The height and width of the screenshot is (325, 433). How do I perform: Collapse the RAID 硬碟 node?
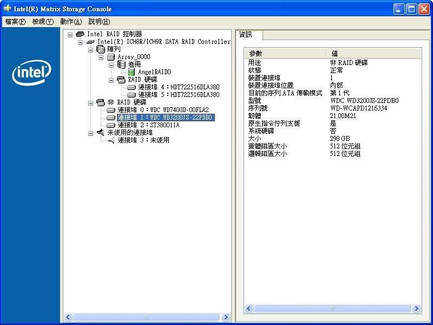coord(111,80)
